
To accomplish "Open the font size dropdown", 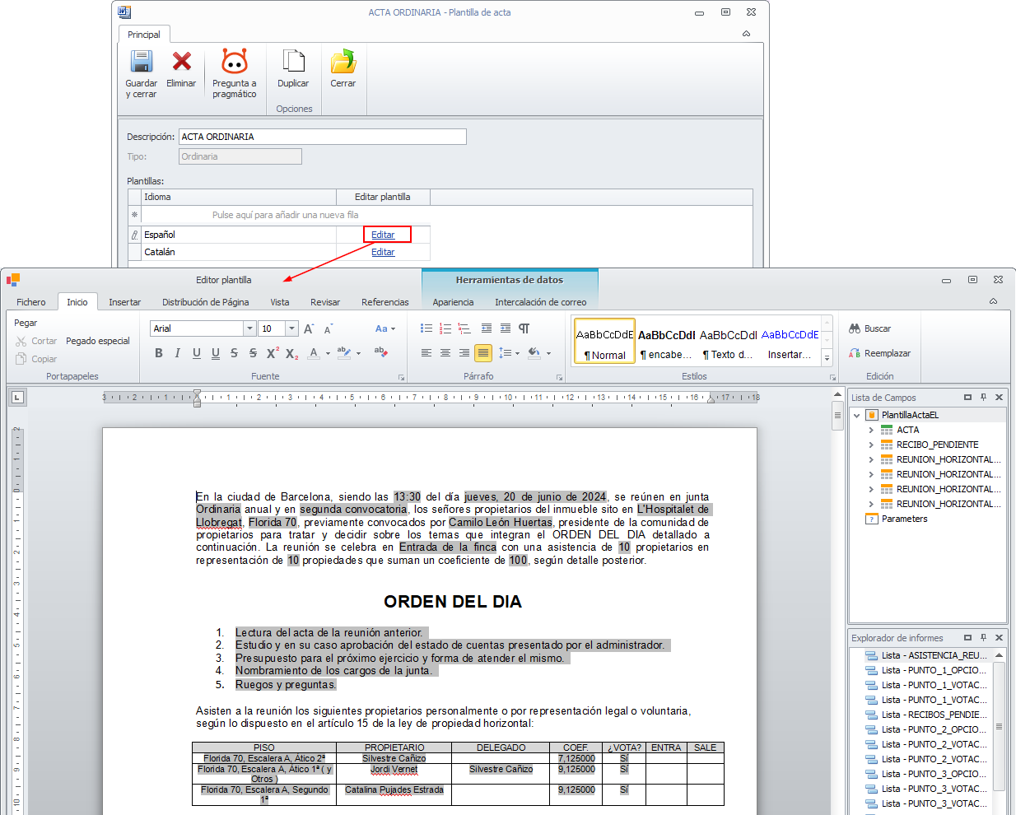I will pos(291,328).
